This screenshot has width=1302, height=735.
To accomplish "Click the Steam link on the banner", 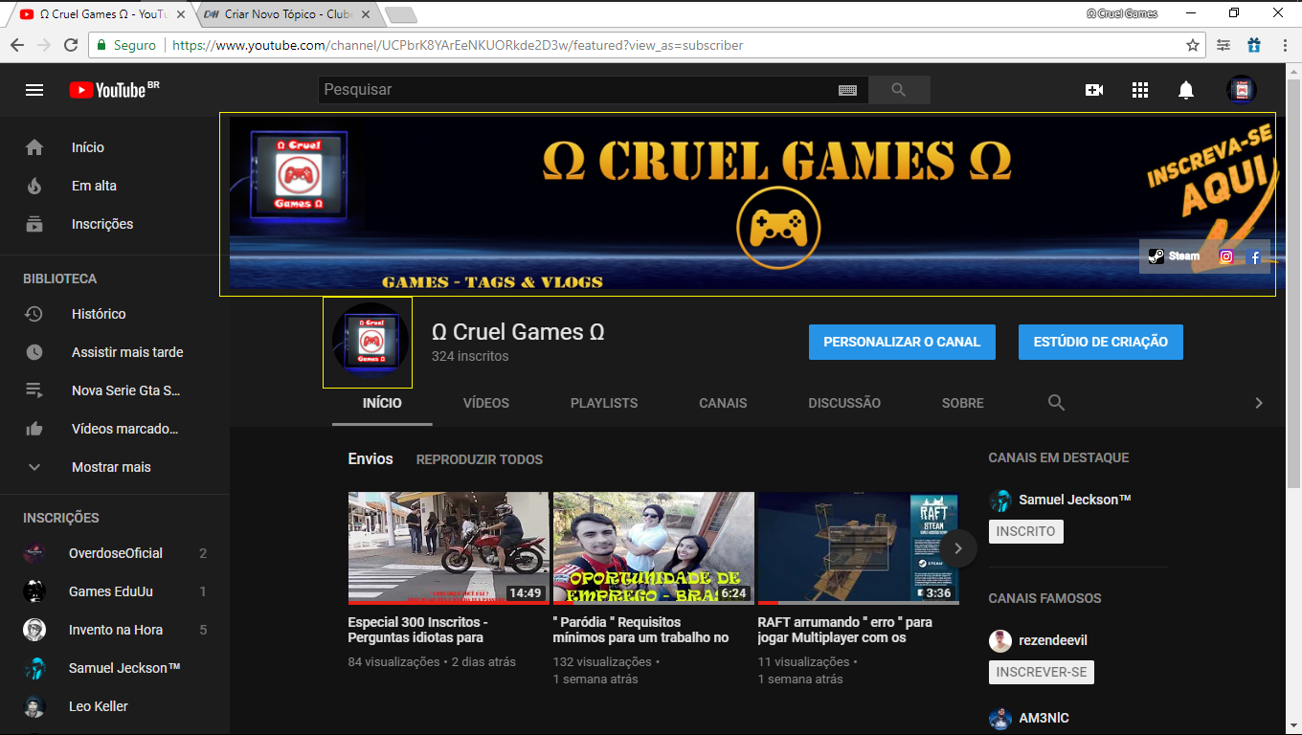I will pyautogui.click(x=1174, y=256).
